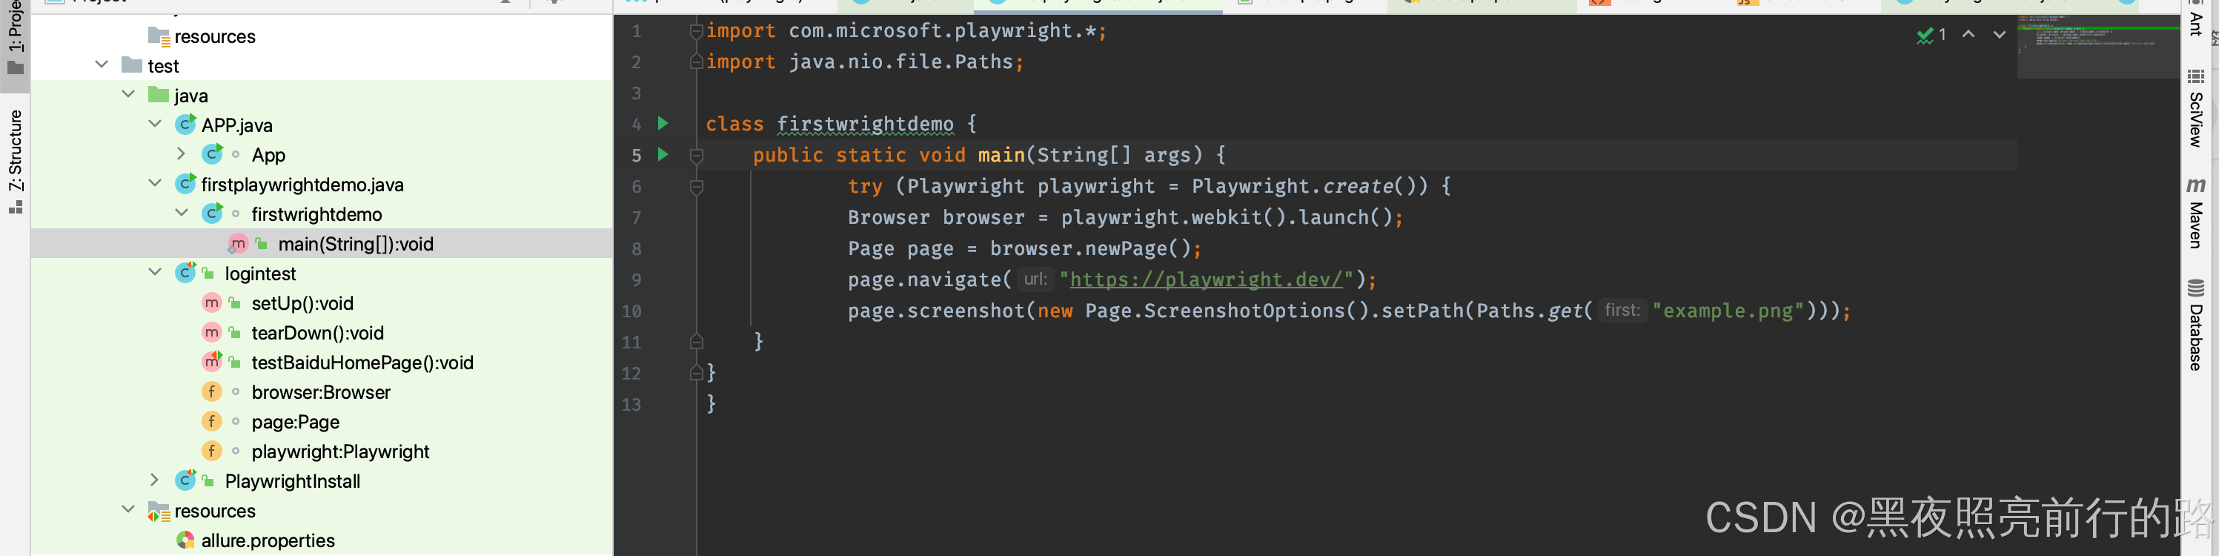Viewport: 2219px width, 556px height.
Task: Click line number 9 in gutter
Action: pos(636,279)
